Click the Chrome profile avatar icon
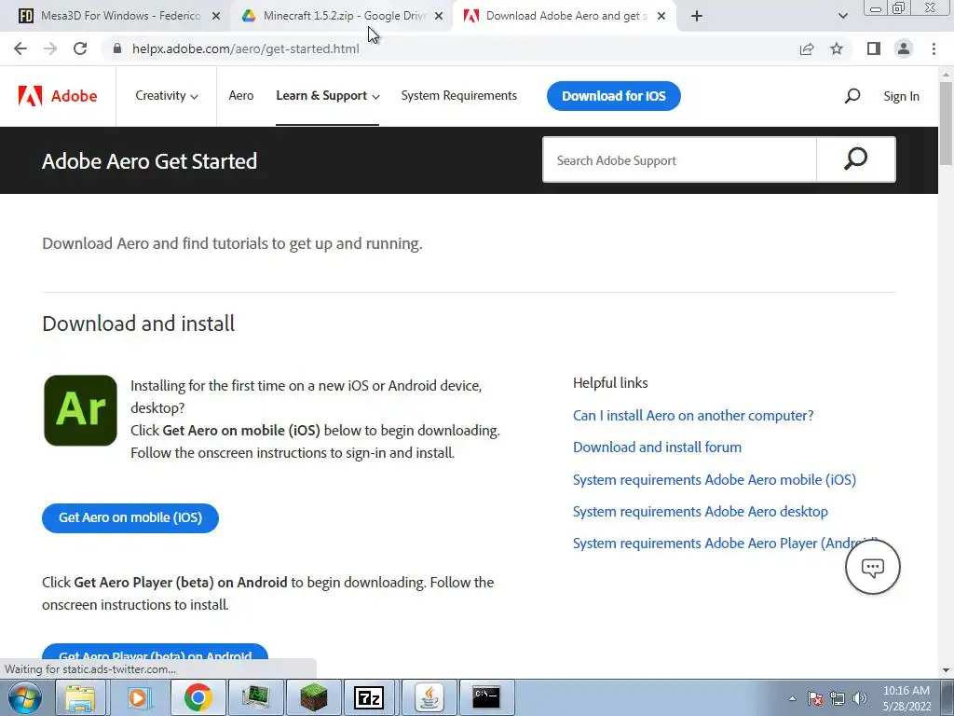Screen dimensions: 954x716 pyautogui.click(x=904, y=48)
